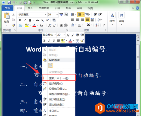The width and height of the screenshot is (141, 116).
Task: Click the paste option icon in context menu
Action: [51, 66]
